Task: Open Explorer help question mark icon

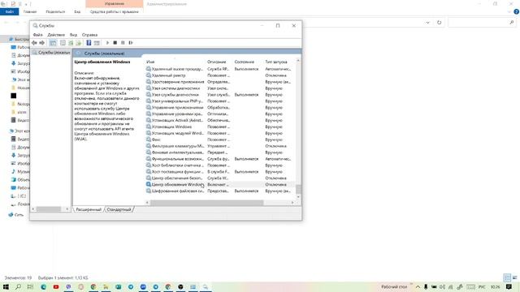Action: click(516, 11)
